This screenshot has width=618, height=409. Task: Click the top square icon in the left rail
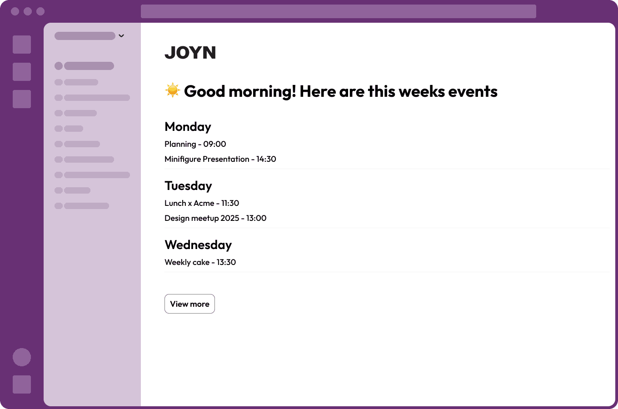tap(22, 45)
